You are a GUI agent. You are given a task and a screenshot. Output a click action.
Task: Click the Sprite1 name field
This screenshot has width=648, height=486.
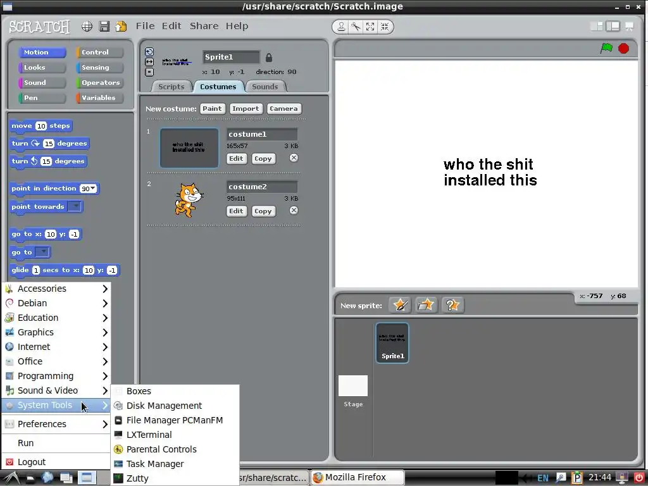pyautogui.click(x=231, y=57)
